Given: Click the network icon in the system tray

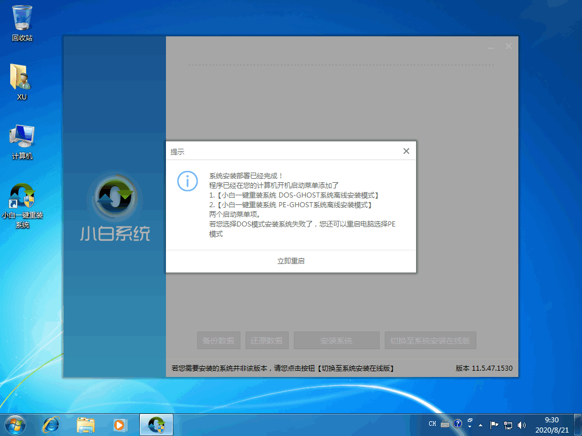Looking at the screenshot, I should coord(508,424).
